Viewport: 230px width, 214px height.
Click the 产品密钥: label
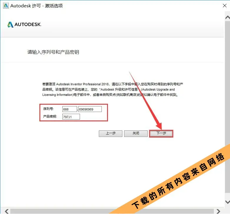point(50,116)
